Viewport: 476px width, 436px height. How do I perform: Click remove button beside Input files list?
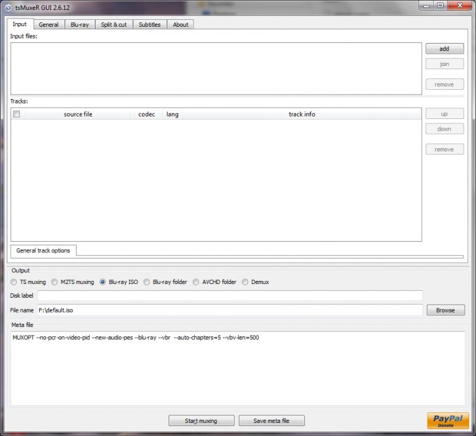point(444,84)
